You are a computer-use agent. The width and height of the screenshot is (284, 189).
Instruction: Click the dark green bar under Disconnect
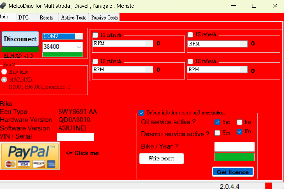20,49
